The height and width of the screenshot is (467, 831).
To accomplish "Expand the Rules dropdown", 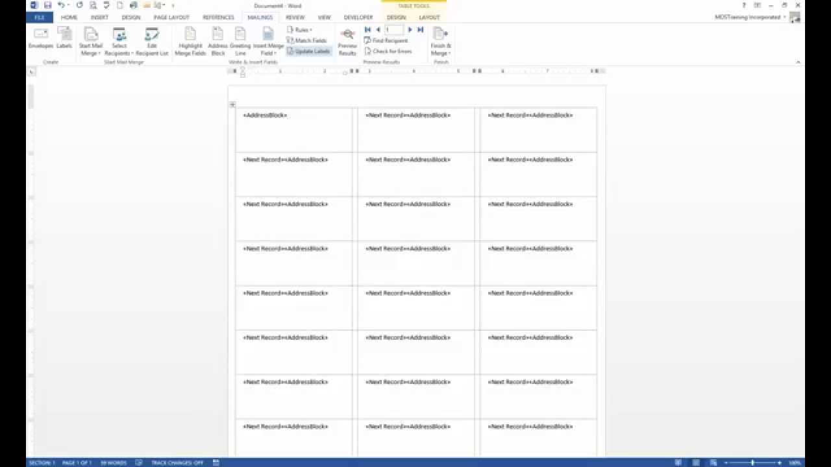I will (301, 30).
